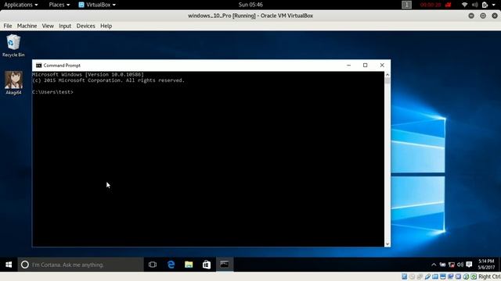The height and width of the screenshot is (281, 501).
Task: Open the VirtualBox Help menu
Action: coord(106,26)
